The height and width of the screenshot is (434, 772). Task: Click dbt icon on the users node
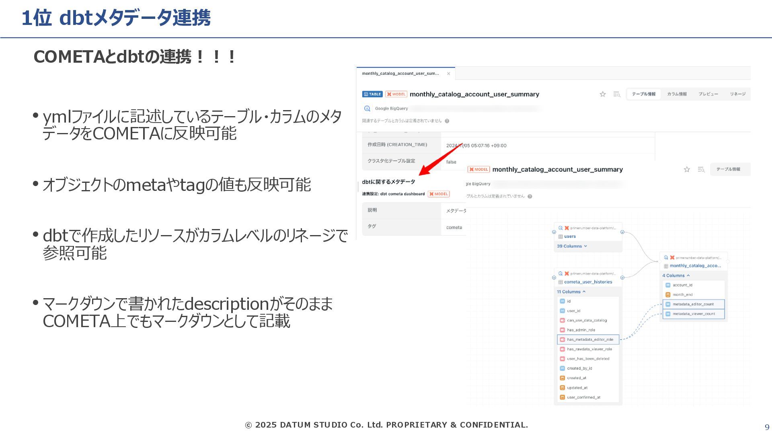point(567,228)
